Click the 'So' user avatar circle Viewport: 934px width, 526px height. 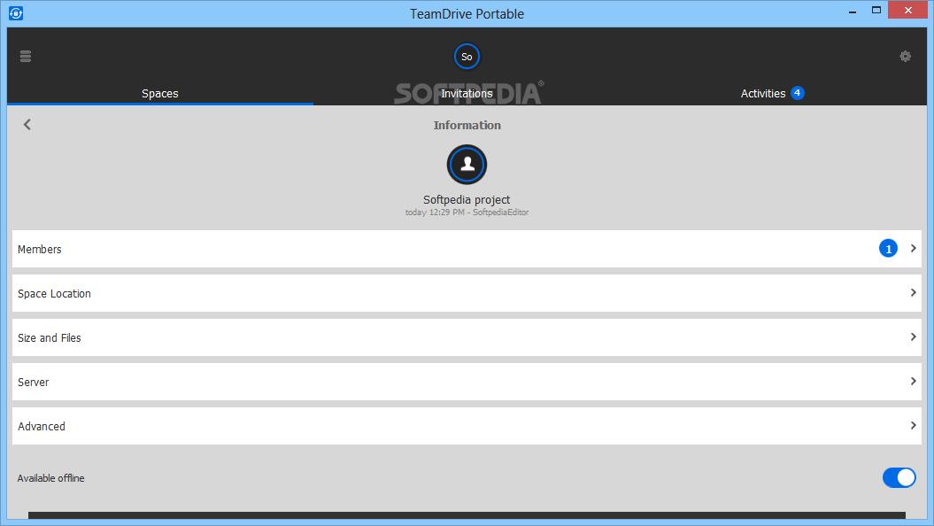point(467,57)
